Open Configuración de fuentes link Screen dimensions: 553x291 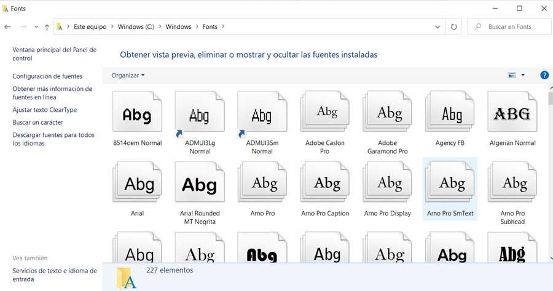(47, 76)
